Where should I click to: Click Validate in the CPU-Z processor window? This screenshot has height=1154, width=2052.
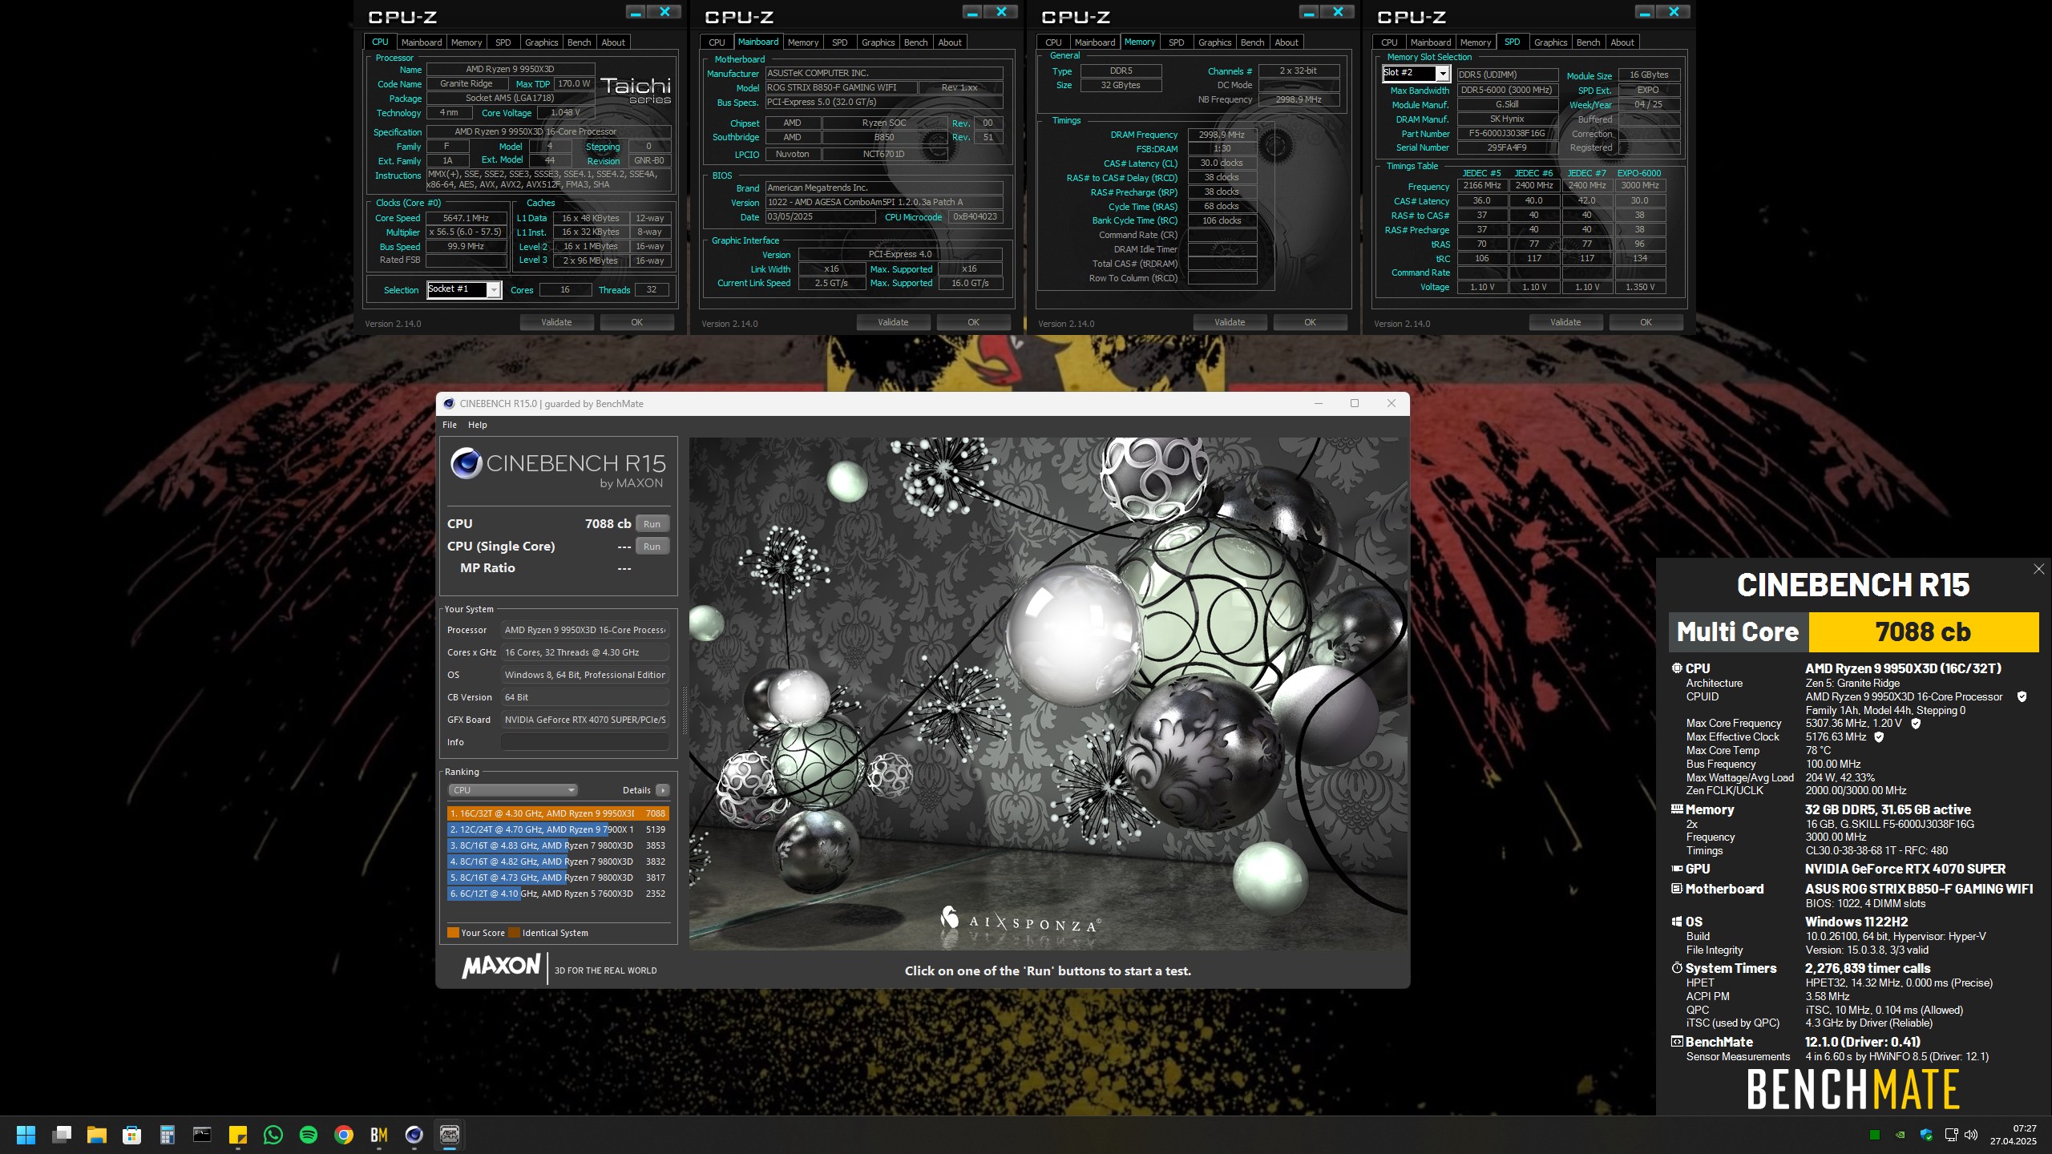[x=556, y=322]
